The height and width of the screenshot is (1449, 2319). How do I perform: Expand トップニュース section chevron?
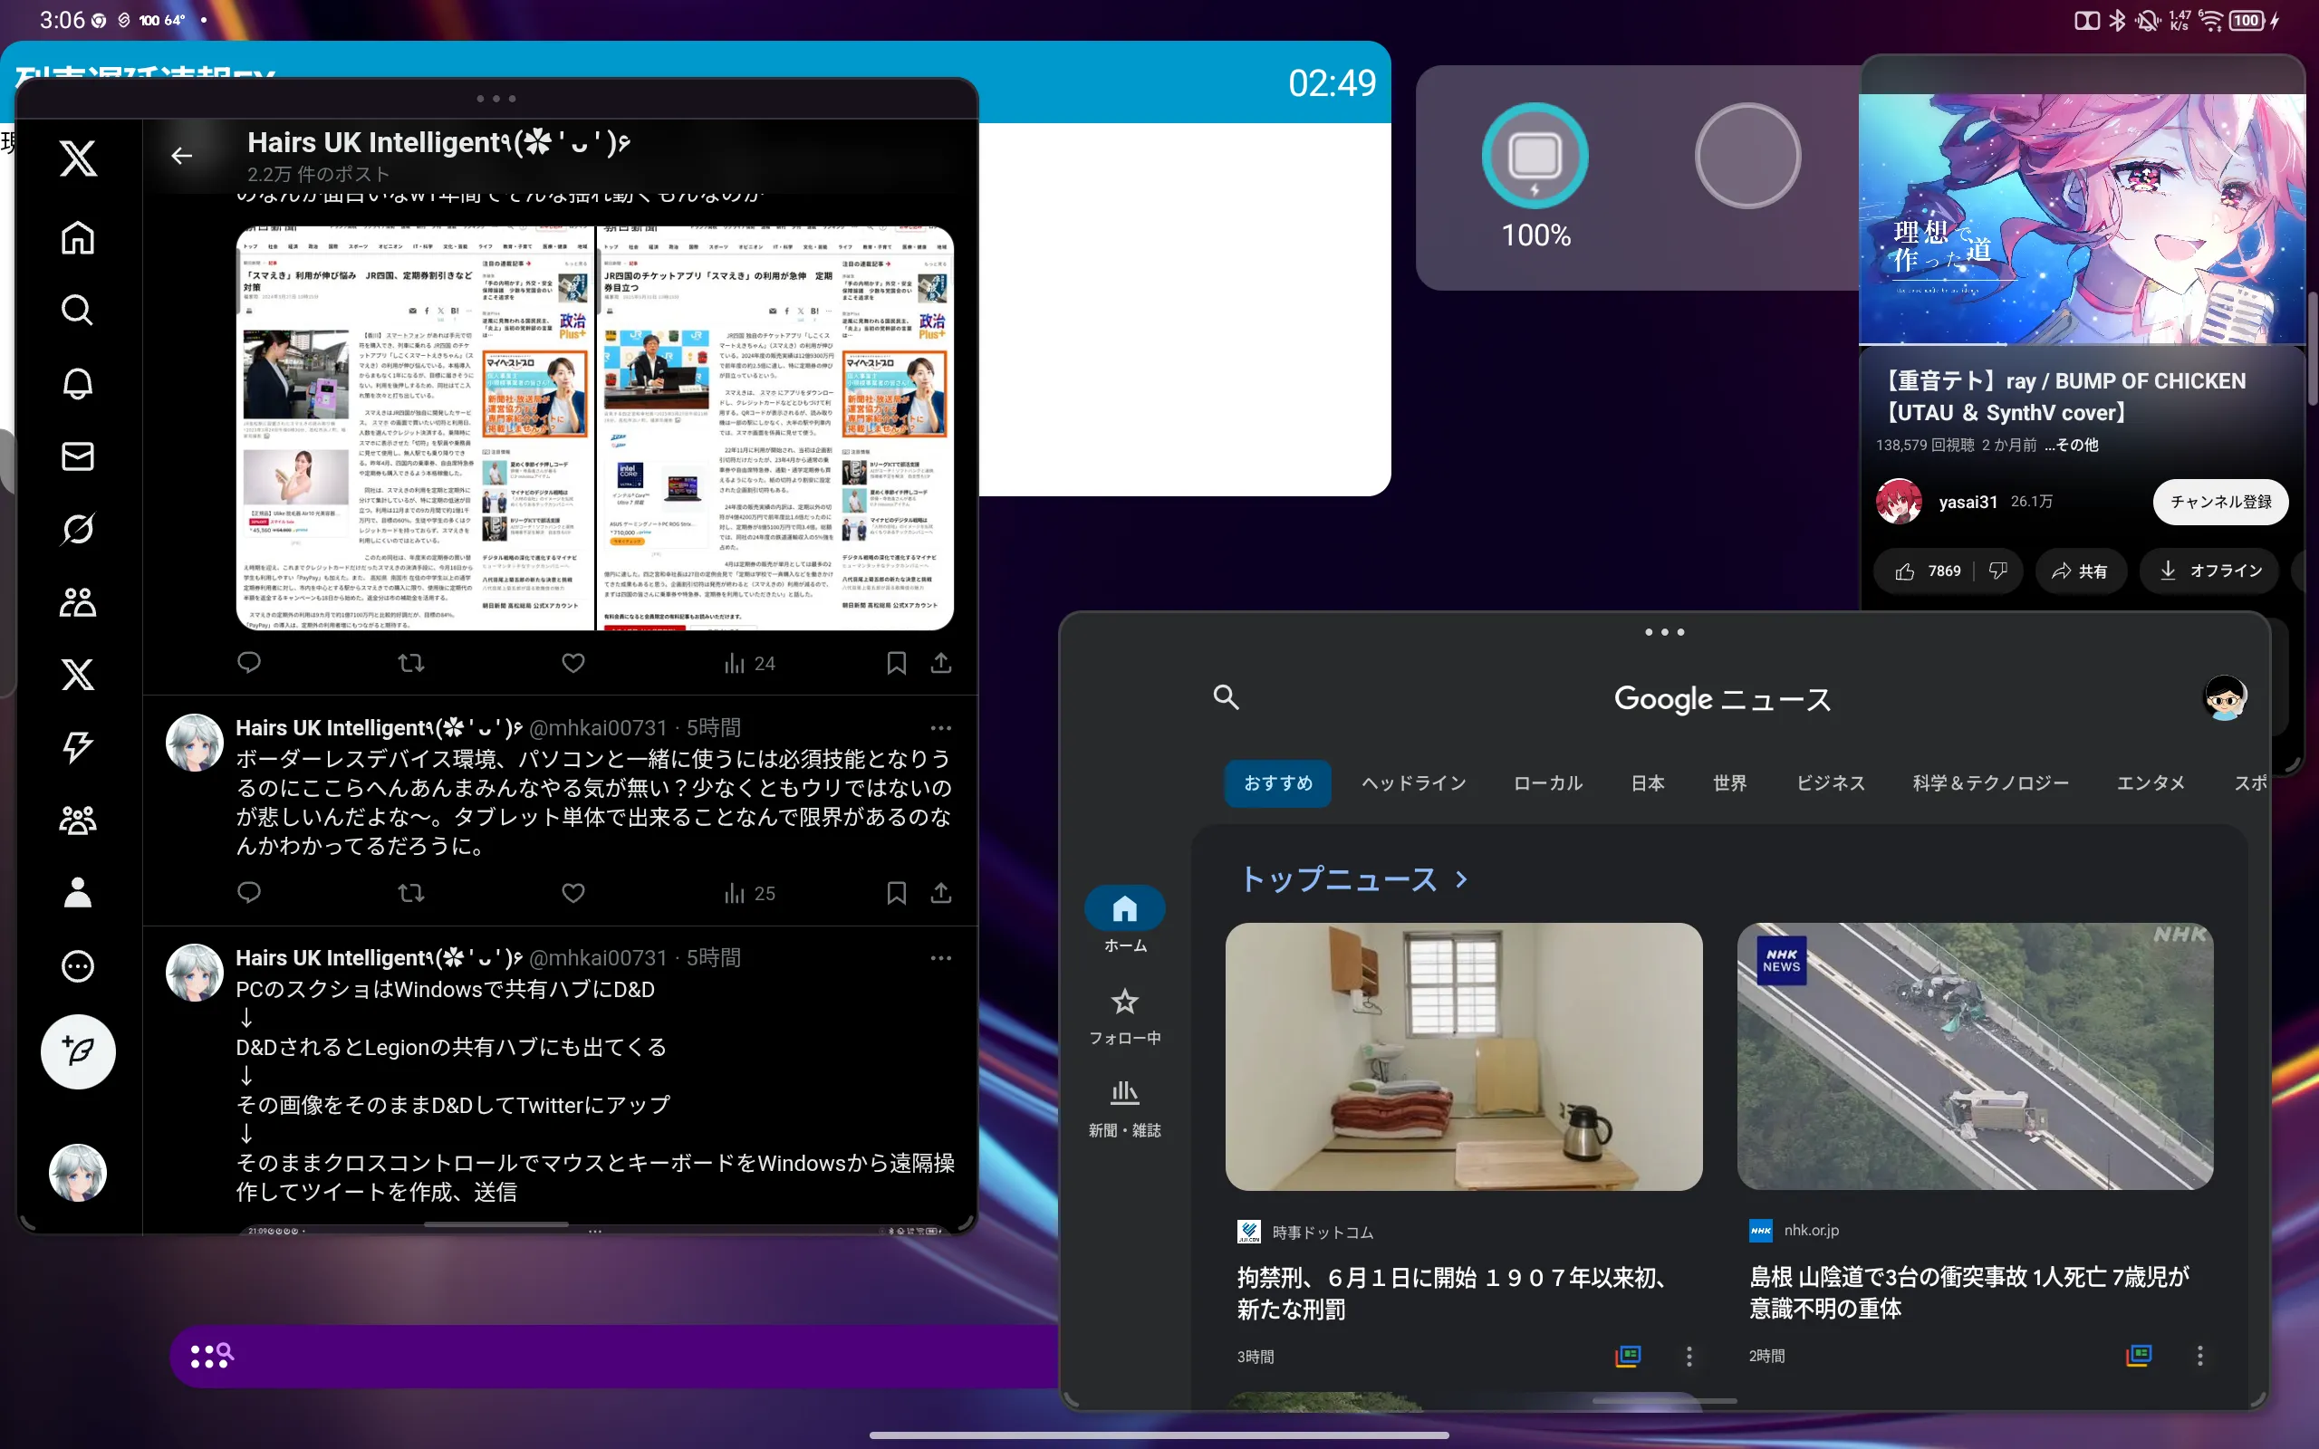tap(1461, 878)
